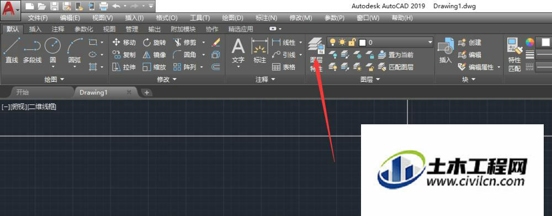Click the Save As icon in quick access toolbar
The image size is (552, 216).
pyautogui.click(x=66, y=6)
